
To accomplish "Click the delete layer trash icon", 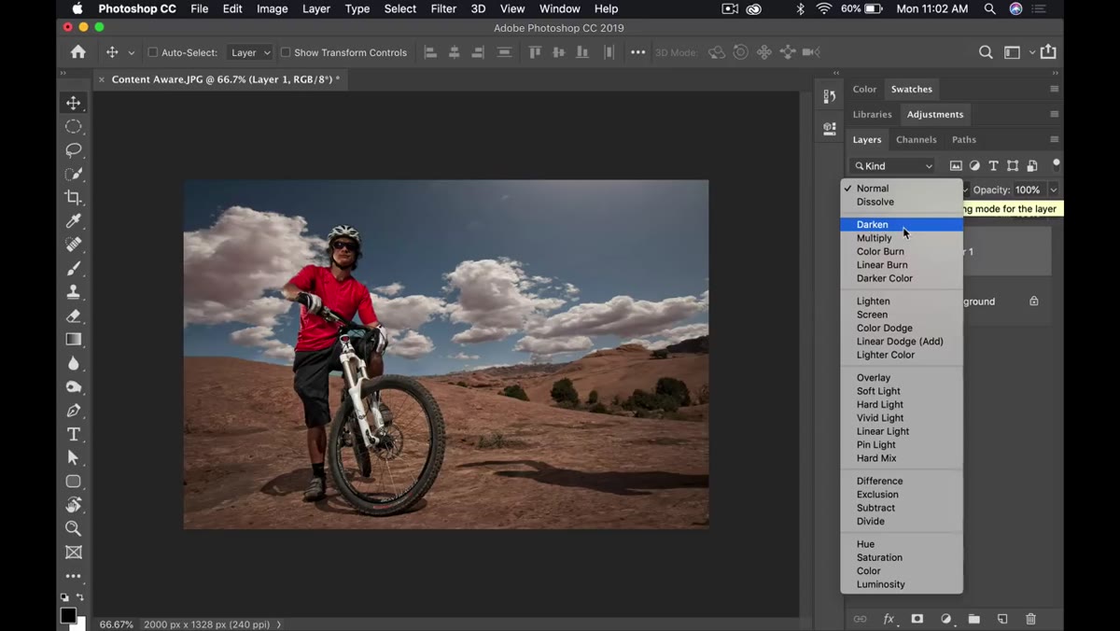I will point(1030,619).
